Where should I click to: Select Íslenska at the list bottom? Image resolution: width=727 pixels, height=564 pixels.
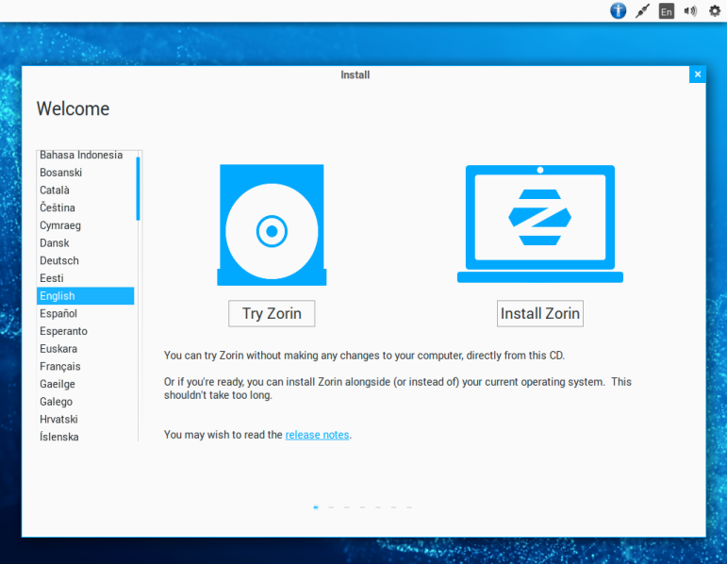(59, 437)
